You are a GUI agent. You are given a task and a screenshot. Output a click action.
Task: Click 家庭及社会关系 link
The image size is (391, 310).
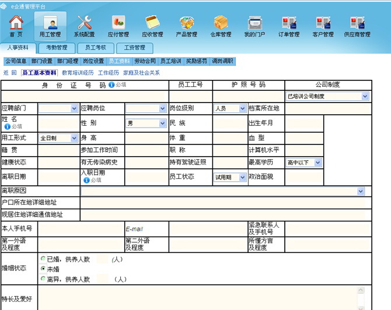141,73
